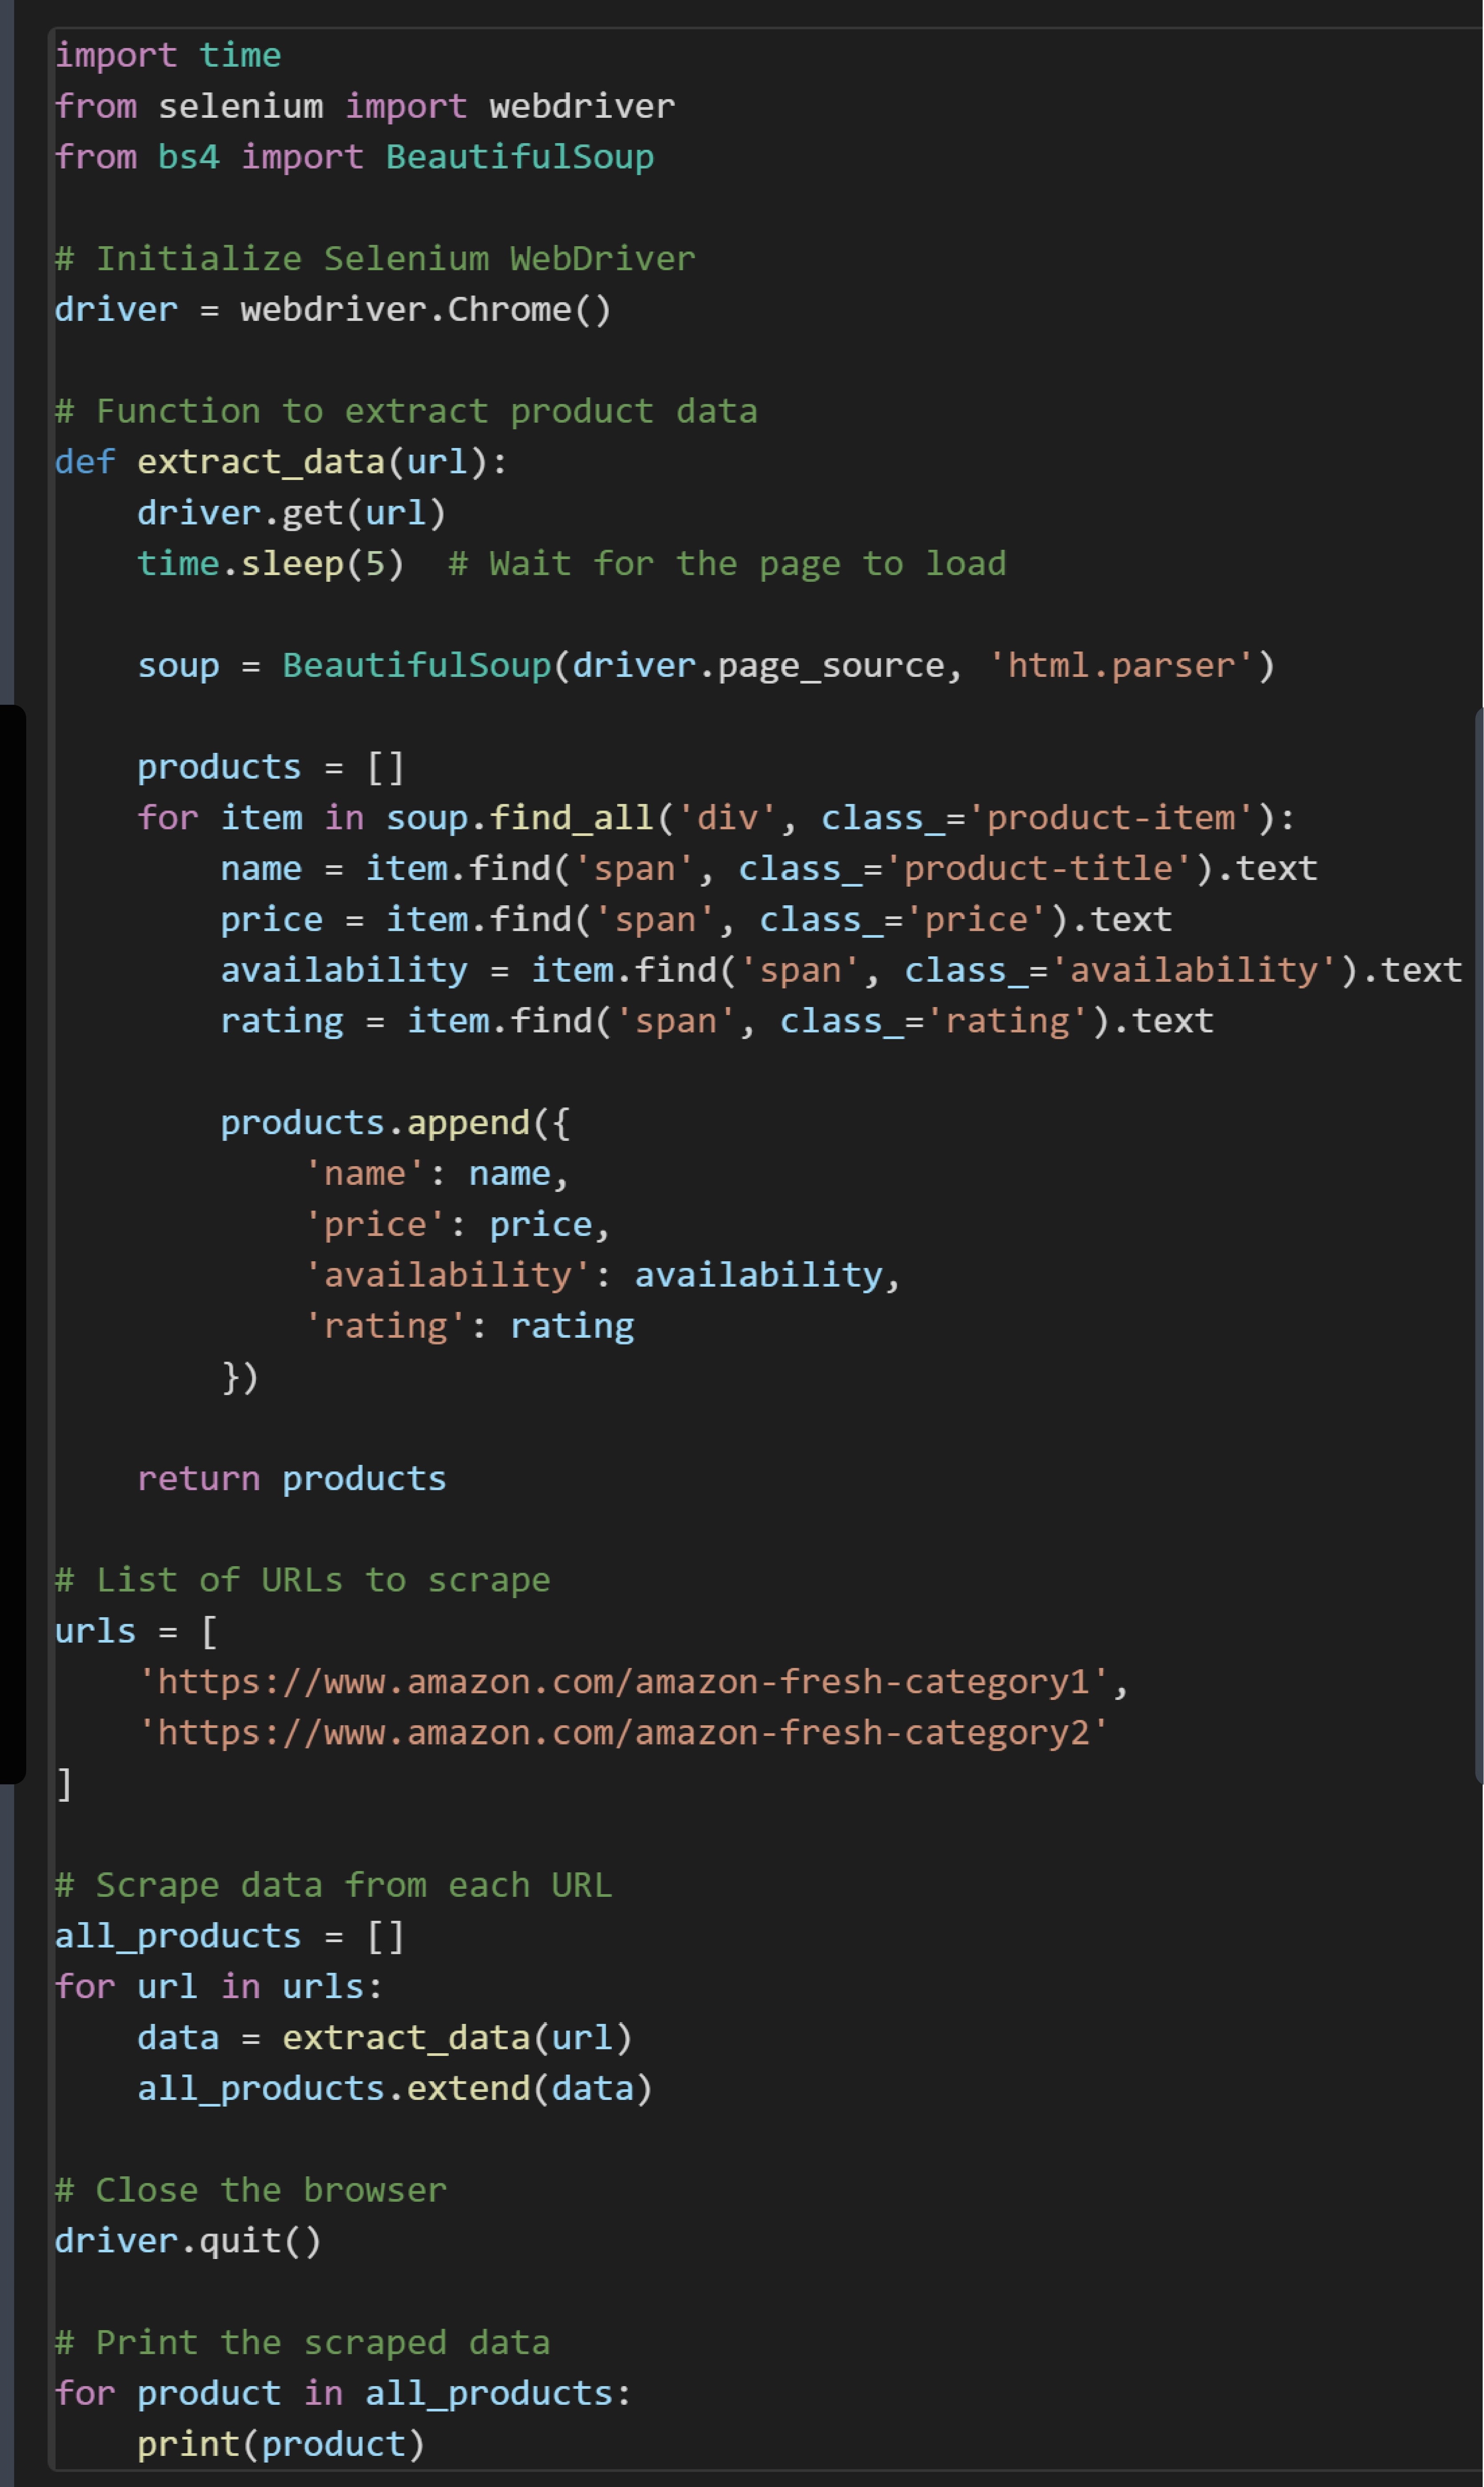Click the 'product-item' class string
The image size is (1484, 2487).
[1120, 817]
